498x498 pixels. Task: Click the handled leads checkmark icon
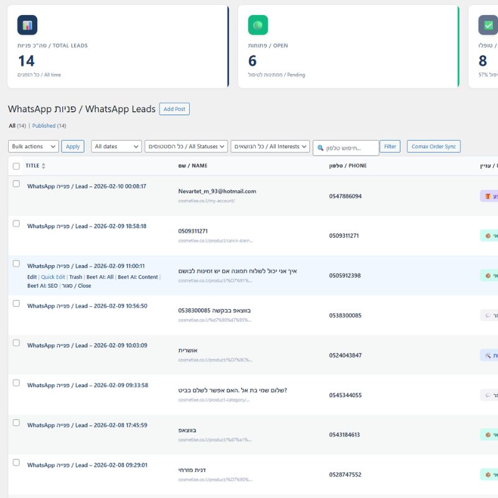click(x=488, y=25)
